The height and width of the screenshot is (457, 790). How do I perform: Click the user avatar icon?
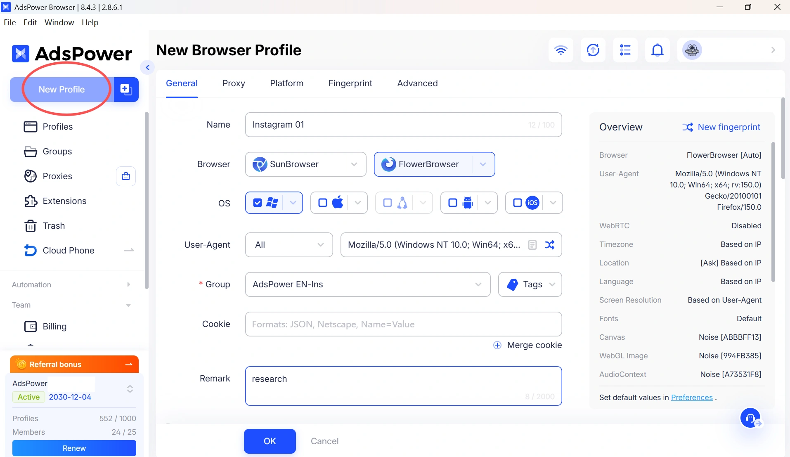pyautogui.click(x=692, y=50)
